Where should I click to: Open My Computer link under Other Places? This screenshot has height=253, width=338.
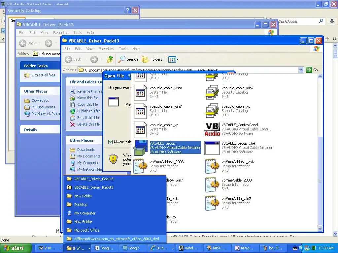88,163
